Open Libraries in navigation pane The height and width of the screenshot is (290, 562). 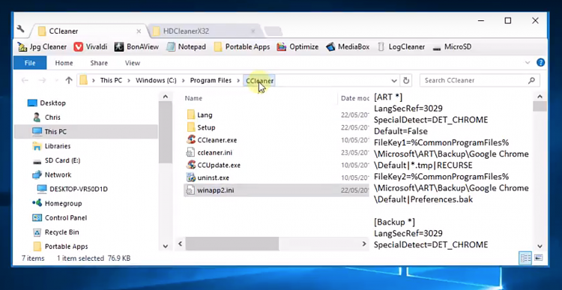click(x=51, y=146)
